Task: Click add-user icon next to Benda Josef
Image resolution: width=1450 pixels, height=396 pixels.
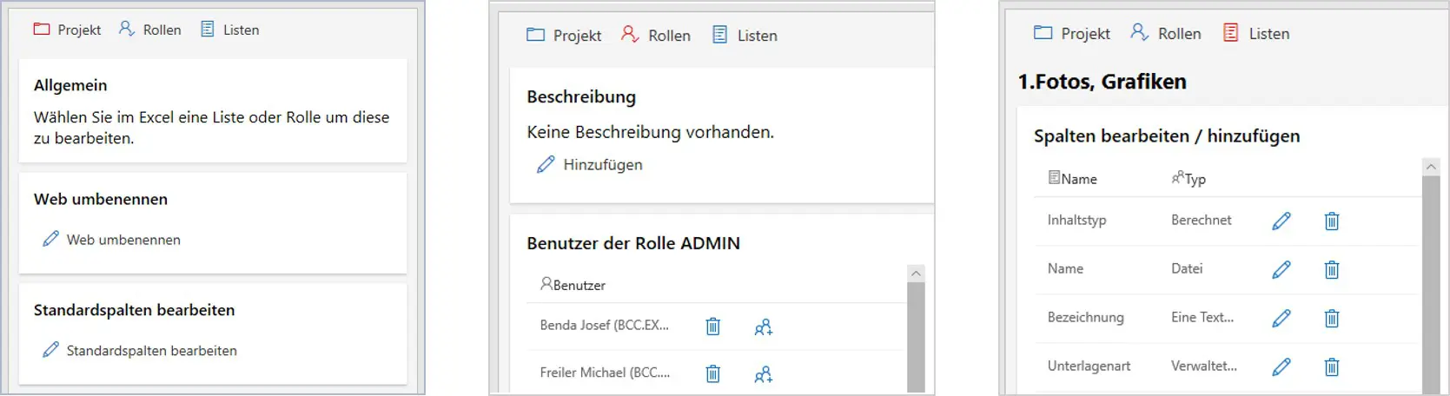Action: [763, 327]
